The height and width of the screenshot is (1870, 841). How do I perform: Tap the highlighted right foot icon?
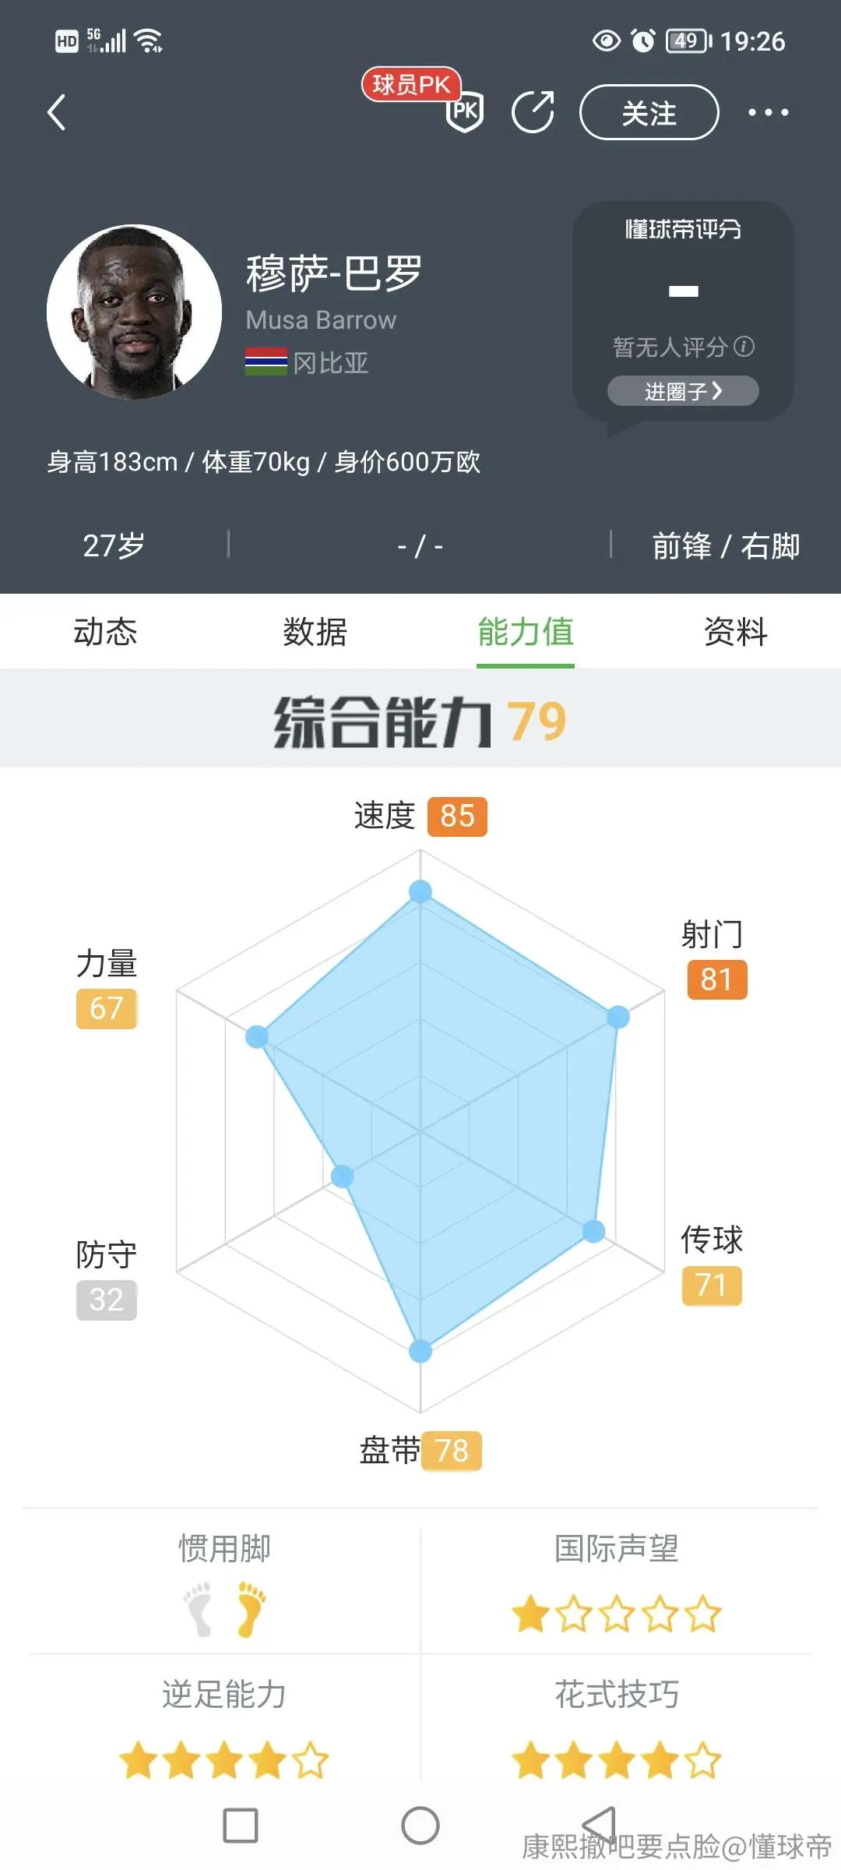tap(252, 1609)
